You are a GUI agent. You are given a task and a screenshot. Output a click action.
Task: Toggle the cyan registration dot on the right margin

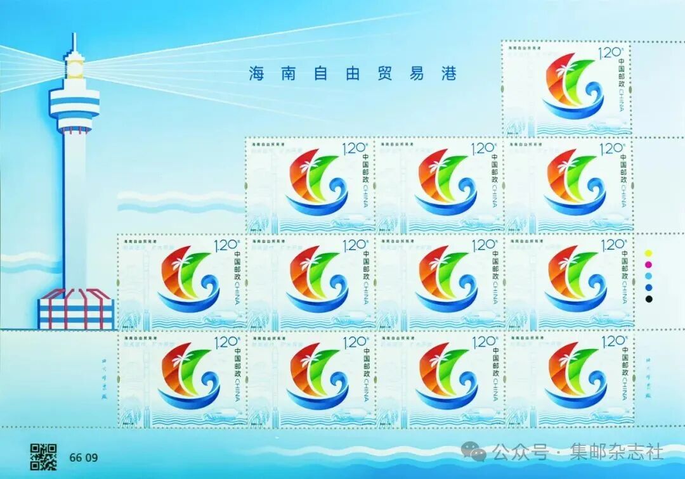[648, 276]
